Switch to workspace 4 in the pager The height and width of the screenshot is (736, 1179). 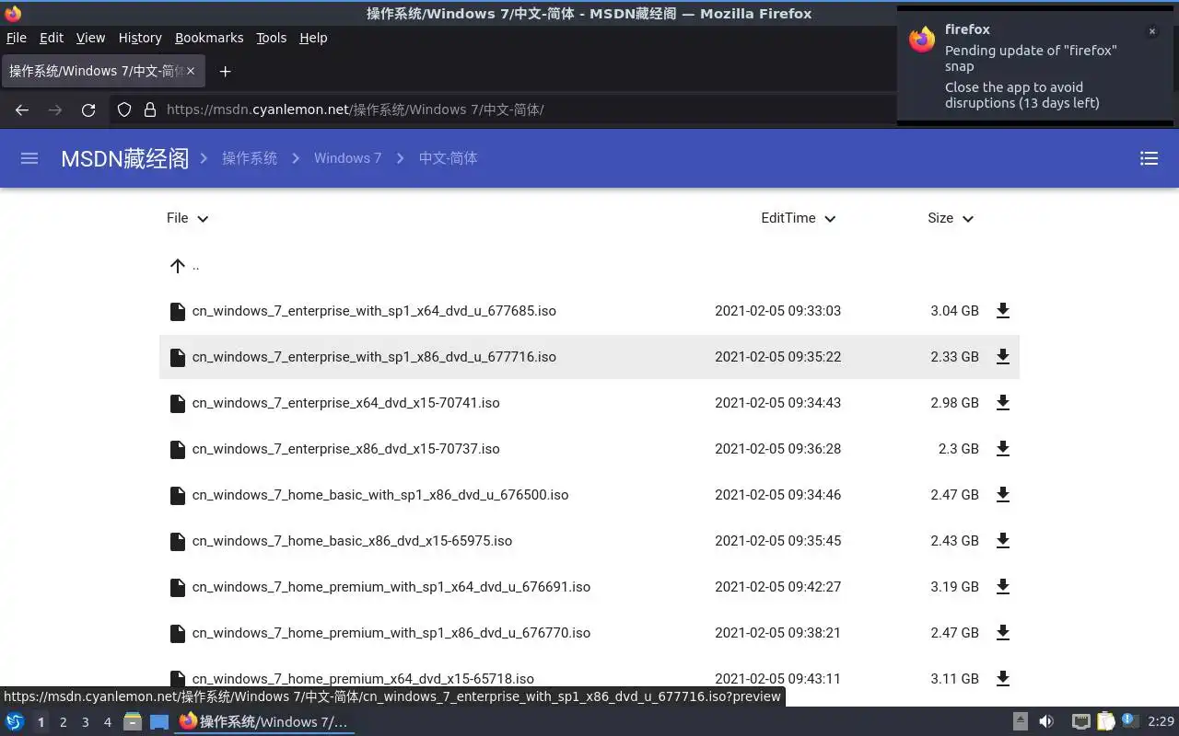pos(107,722)
